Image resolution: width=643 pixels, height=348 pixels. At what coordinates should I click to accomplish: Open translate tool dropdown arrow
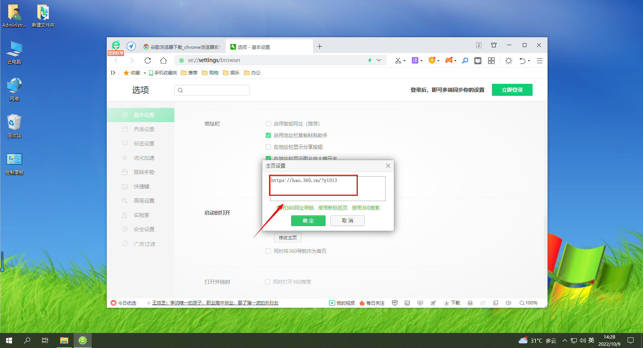[x=422, y=61]
